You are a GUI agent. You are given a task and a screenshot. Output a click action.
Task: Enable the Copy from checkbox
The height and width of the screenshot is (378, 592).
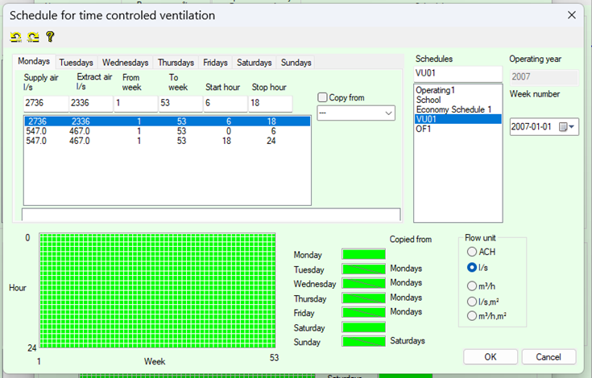click(323, 97)
